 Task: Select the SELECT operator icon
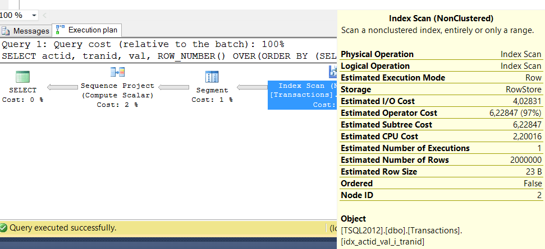[x=22, y=77]
